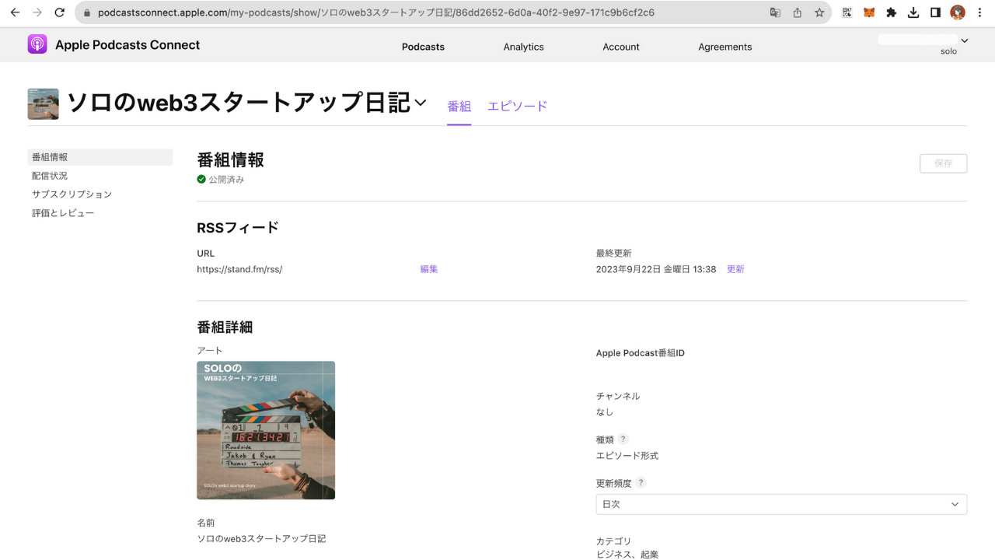Select 配信状況 in the sidebar

50,176
